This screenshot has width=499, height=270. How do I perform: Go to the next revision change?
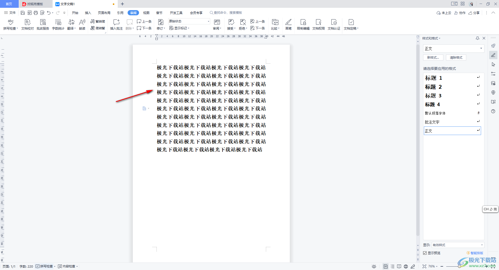click(258, 28)
